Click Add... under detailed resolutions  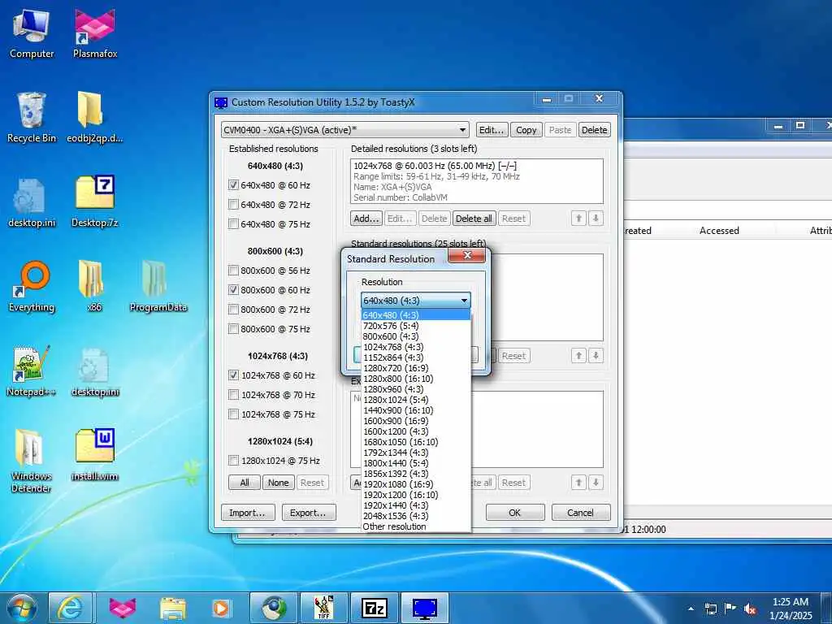366,219
